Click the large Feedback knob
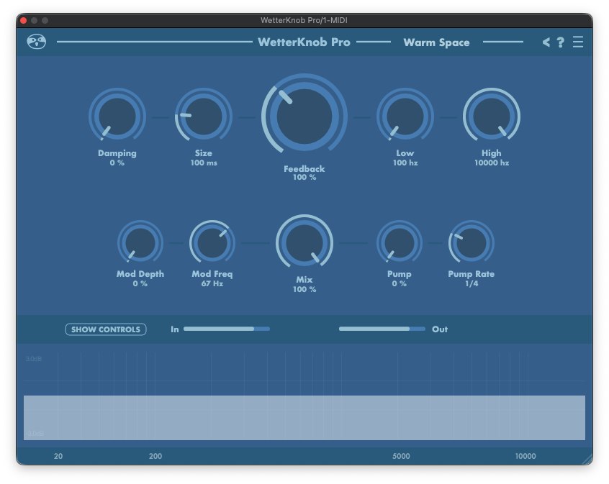 point(304,117)
